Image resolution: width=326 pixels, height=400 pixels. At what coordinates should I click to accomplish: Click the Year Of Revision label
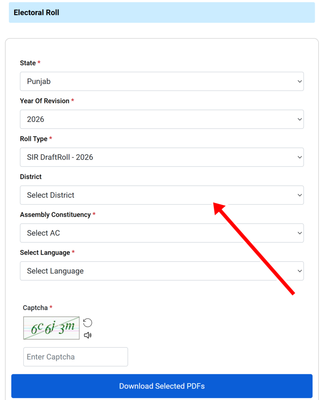pyautogui.click(x=45, y=101)
